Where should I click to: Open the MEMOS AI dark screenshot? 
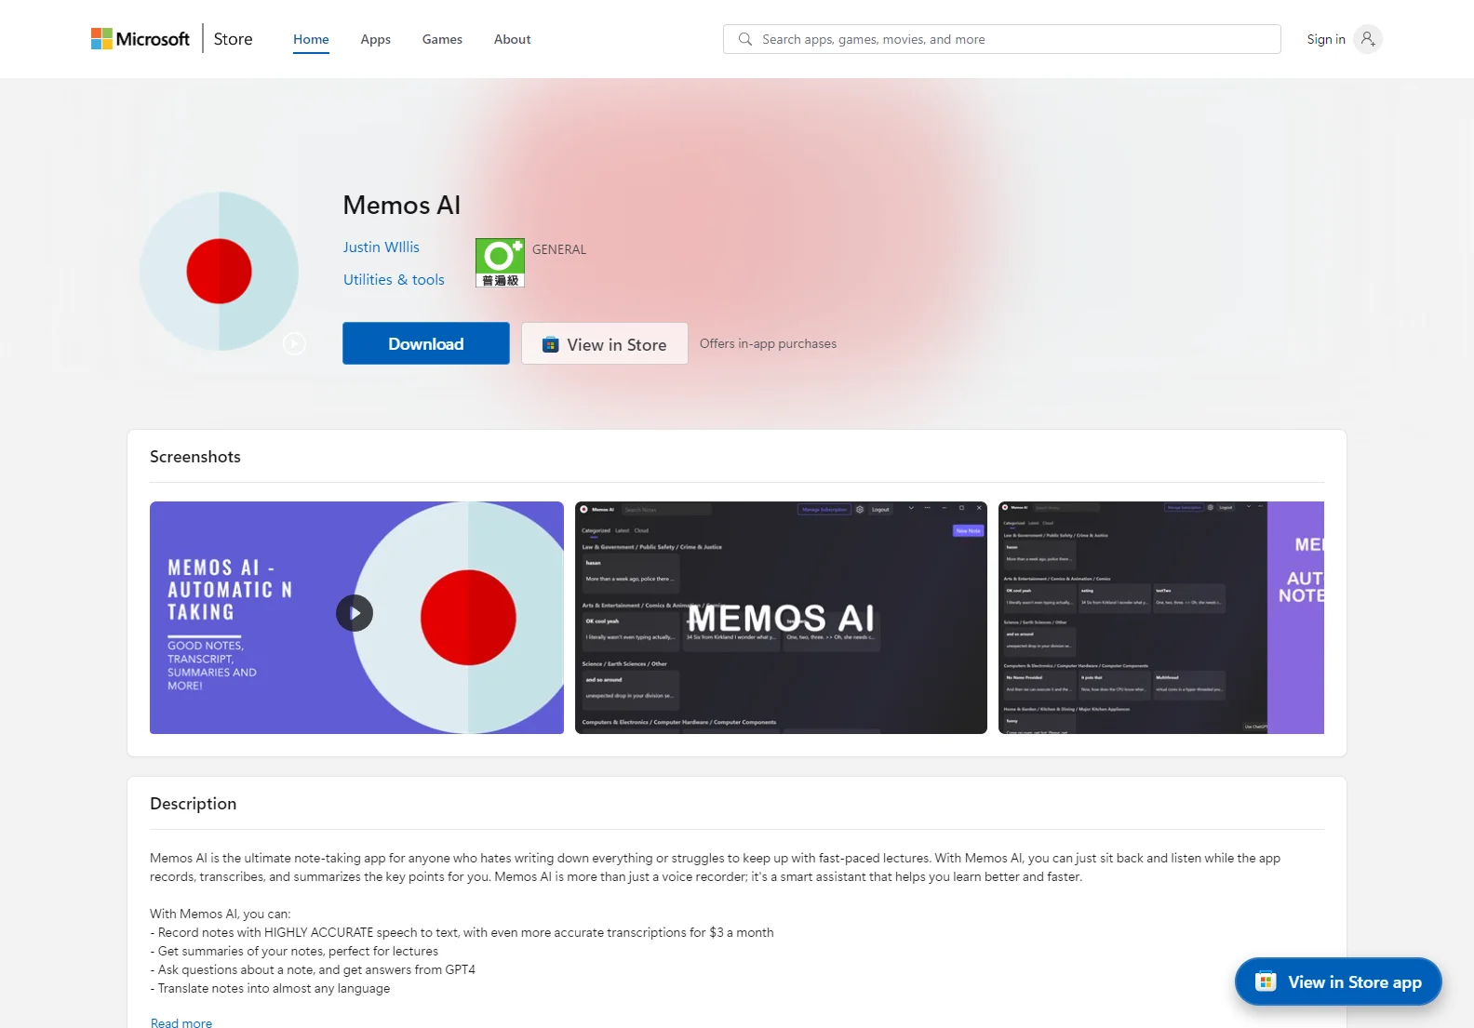pos(781,618)
